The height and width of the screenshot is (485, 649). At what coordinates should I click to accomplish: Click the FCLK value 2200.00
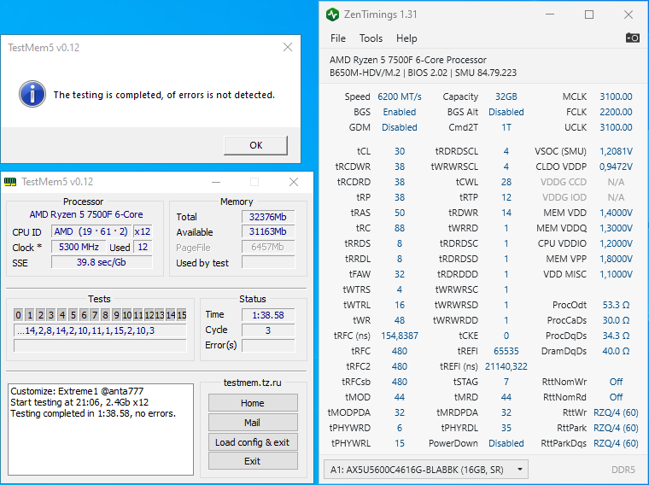coord(616,112)
